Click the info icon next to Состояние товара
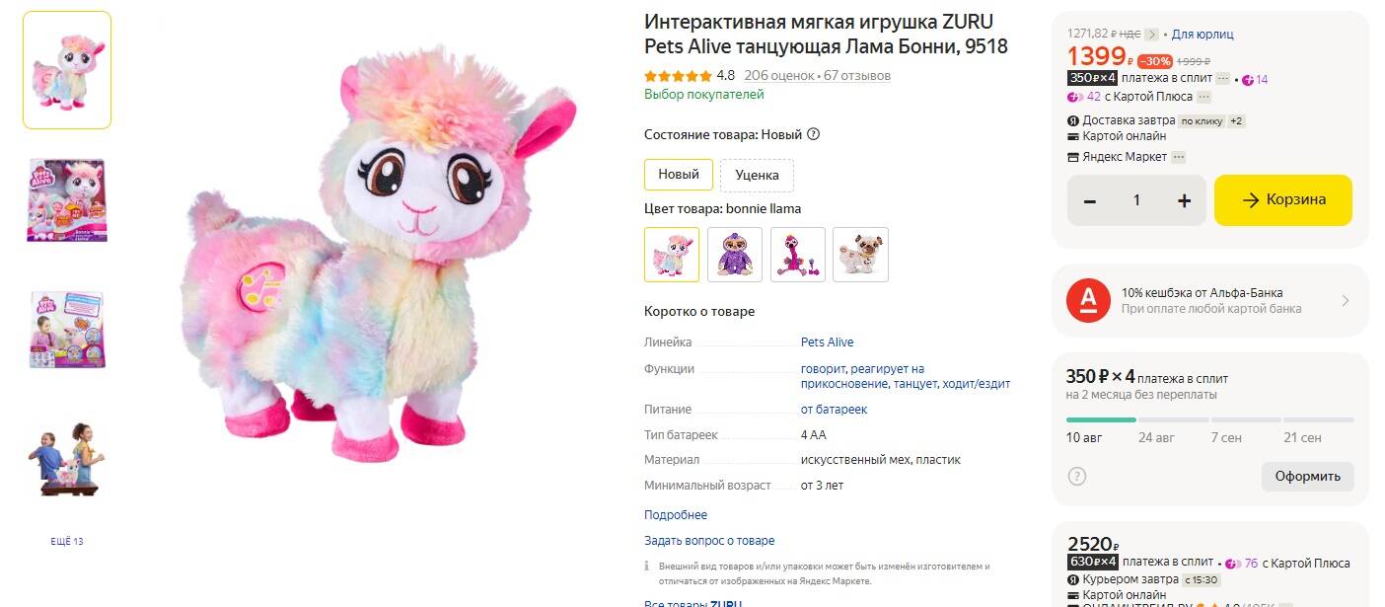Screen dimensions: 1385x607 (x=813, y=134)
